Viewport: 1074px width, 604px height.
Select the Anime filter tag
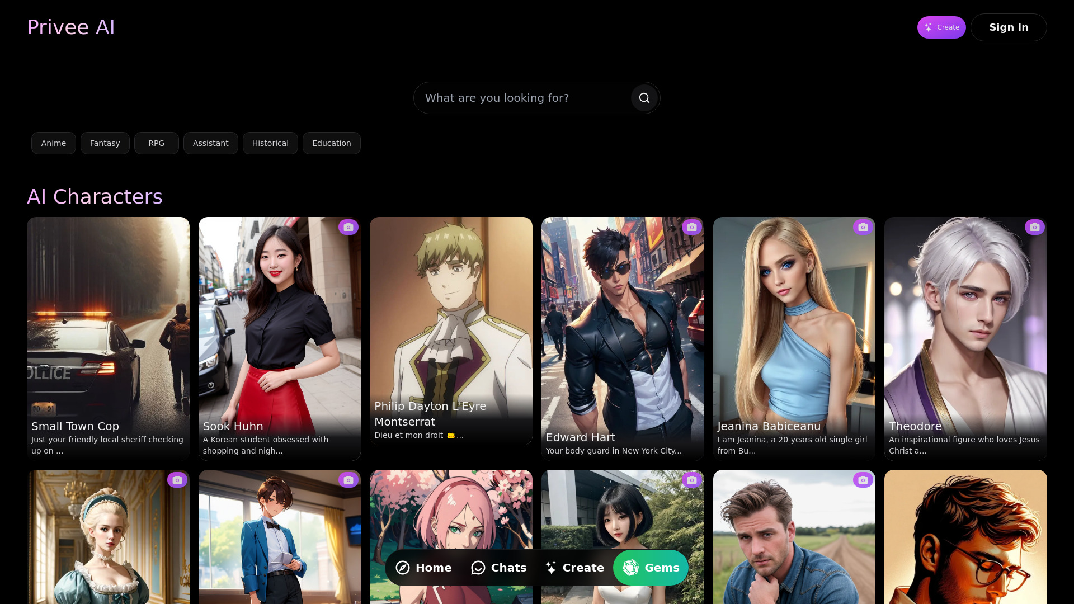pyautogui.click(x=53, y=143)
